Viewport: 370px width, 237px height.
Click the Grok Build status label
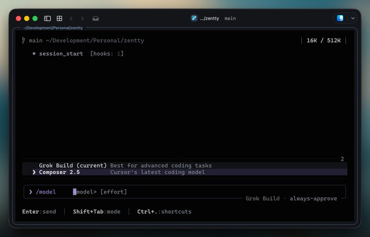262,198
